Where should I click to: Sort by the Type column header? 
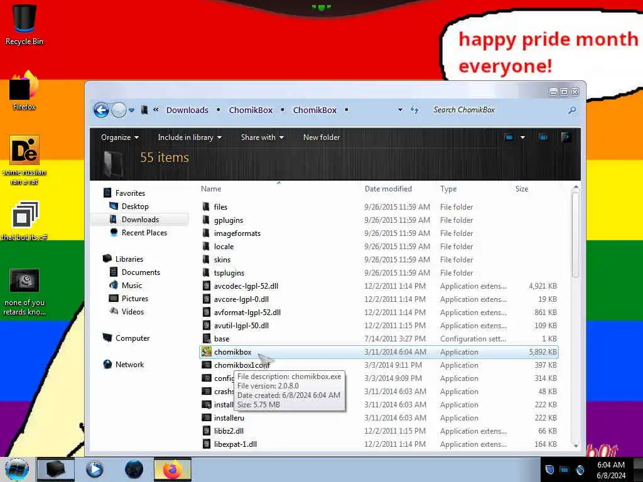pos(448,188)
